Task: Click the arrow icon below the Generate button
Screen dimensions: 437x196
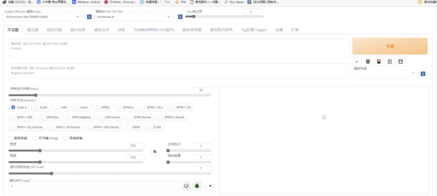Action: pos(357,61)
